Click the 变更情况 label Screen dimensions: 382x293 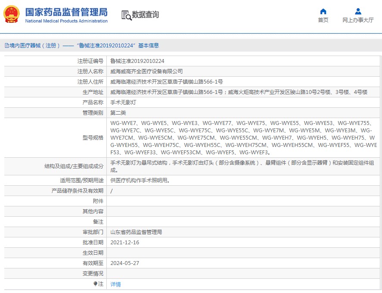tap(93, 274)
